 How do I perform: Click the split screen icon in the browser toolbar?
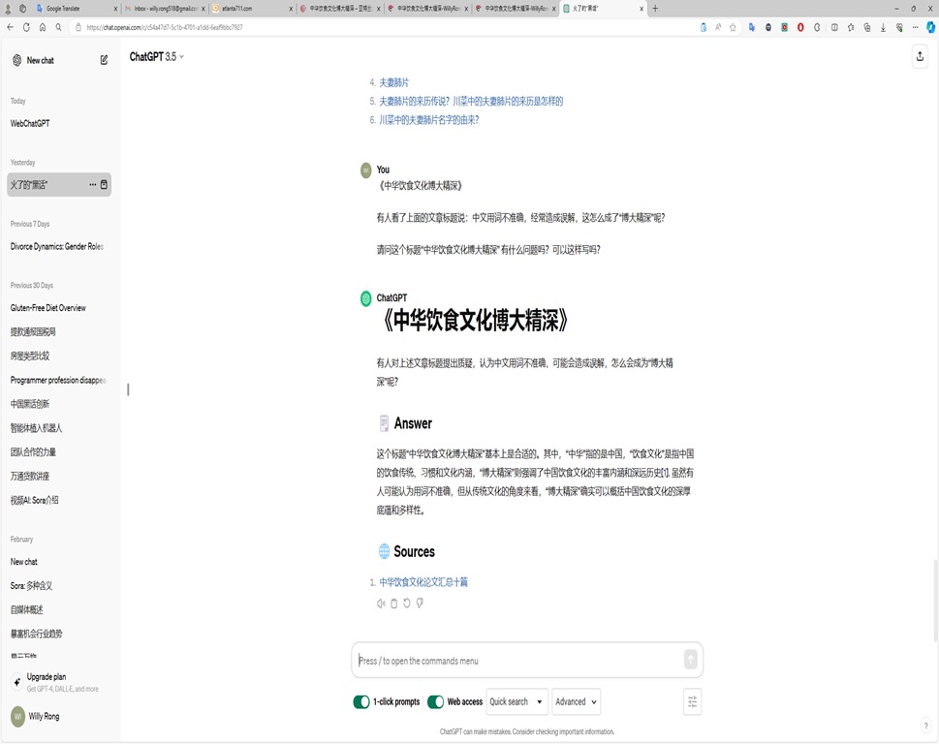[834, 27]
